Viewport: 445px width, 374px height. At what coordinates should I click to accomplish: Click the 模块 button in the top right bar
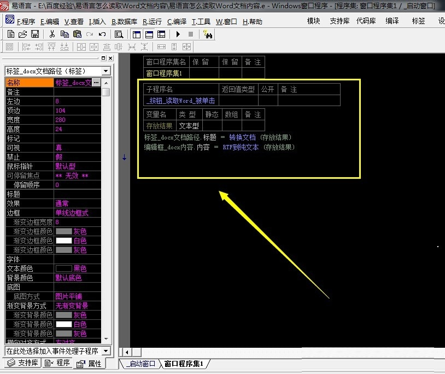(x=314, y=21)
